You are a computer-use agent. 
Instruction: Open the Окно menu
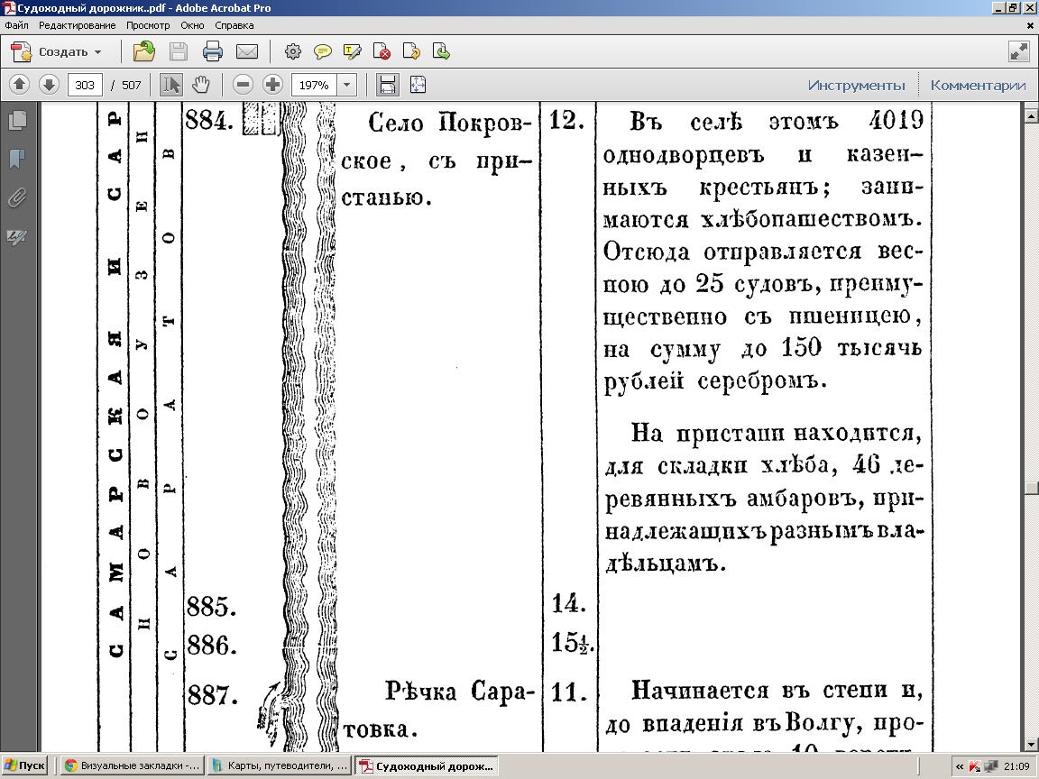[x=192, y=25]
